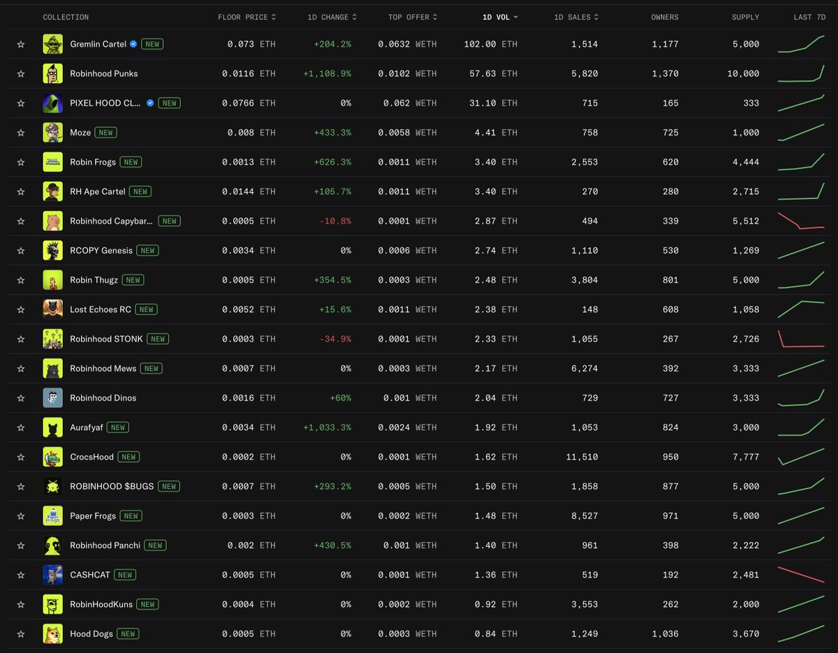Click Robinhood Mews 6,274 sales value
838x653 pixels.
tap(585, 368)
